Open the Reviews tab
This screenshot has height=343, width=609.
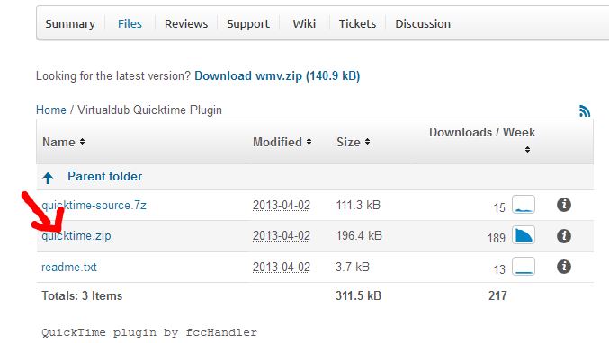[186, 23]
